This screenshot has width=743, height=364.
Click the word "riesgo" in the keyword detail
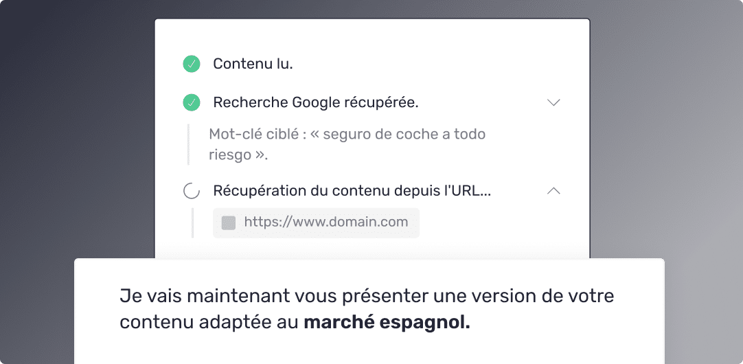(x=230, y=155)
